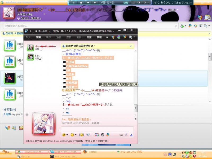The height and width of the screenshot is (159, 212).
Task: Open the 邀請 menu in chat window
Action: [x=89, y=37]
